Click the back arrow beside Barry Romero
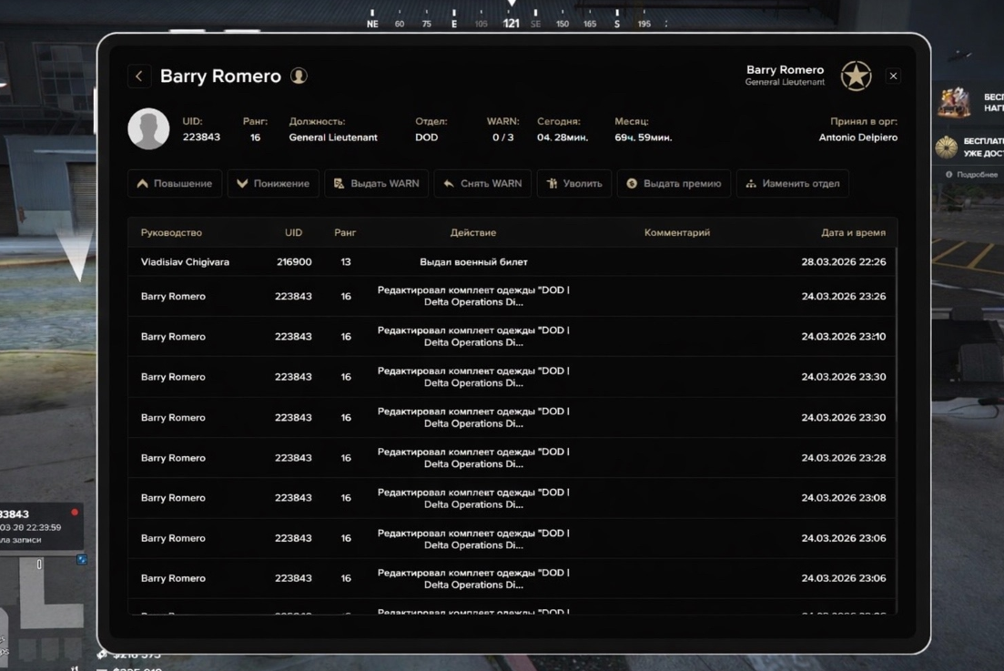1004x671 pixels. (139, 76)
